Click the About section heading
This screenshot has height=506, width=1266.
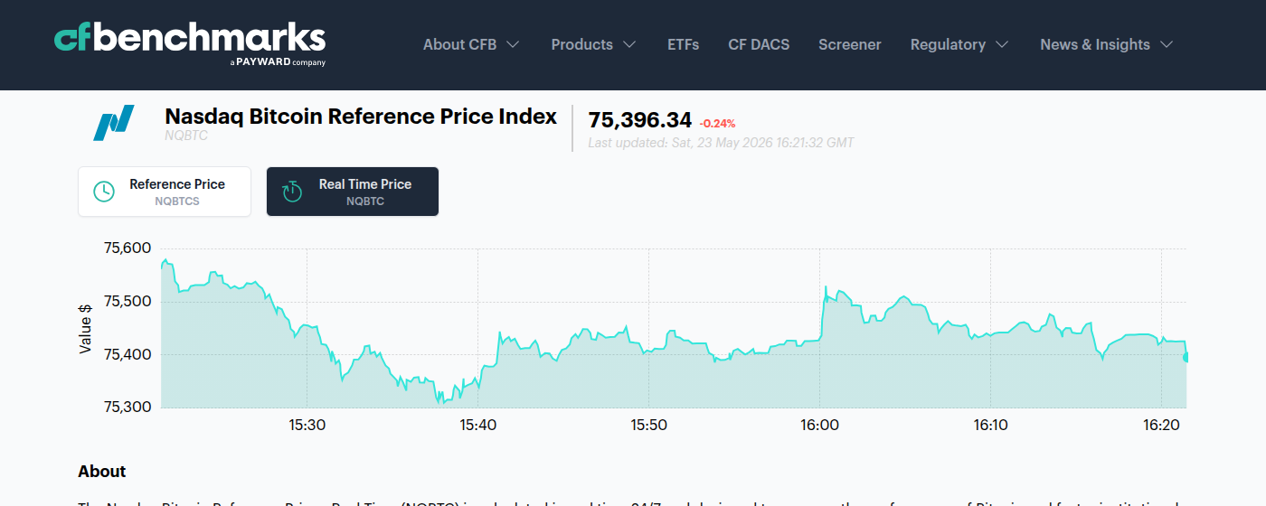tap(102, 472)
